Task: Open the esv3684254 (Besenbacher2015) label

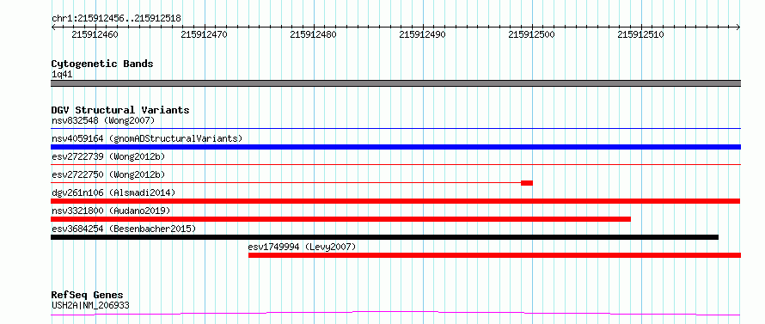Action: pos(124,229)
